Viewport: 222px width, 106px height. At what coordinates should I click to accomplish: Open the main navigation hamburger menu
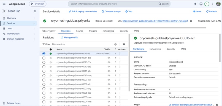coord(4,4)
